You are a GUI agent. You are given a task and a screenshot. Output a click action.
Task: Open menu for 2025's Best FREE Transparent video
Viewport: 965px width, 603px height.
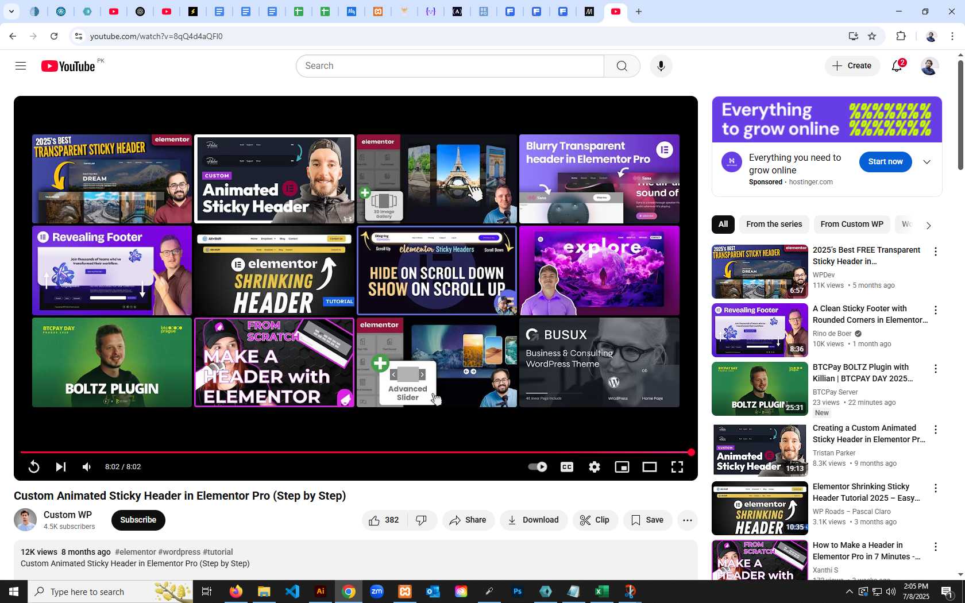click(936, 252)
